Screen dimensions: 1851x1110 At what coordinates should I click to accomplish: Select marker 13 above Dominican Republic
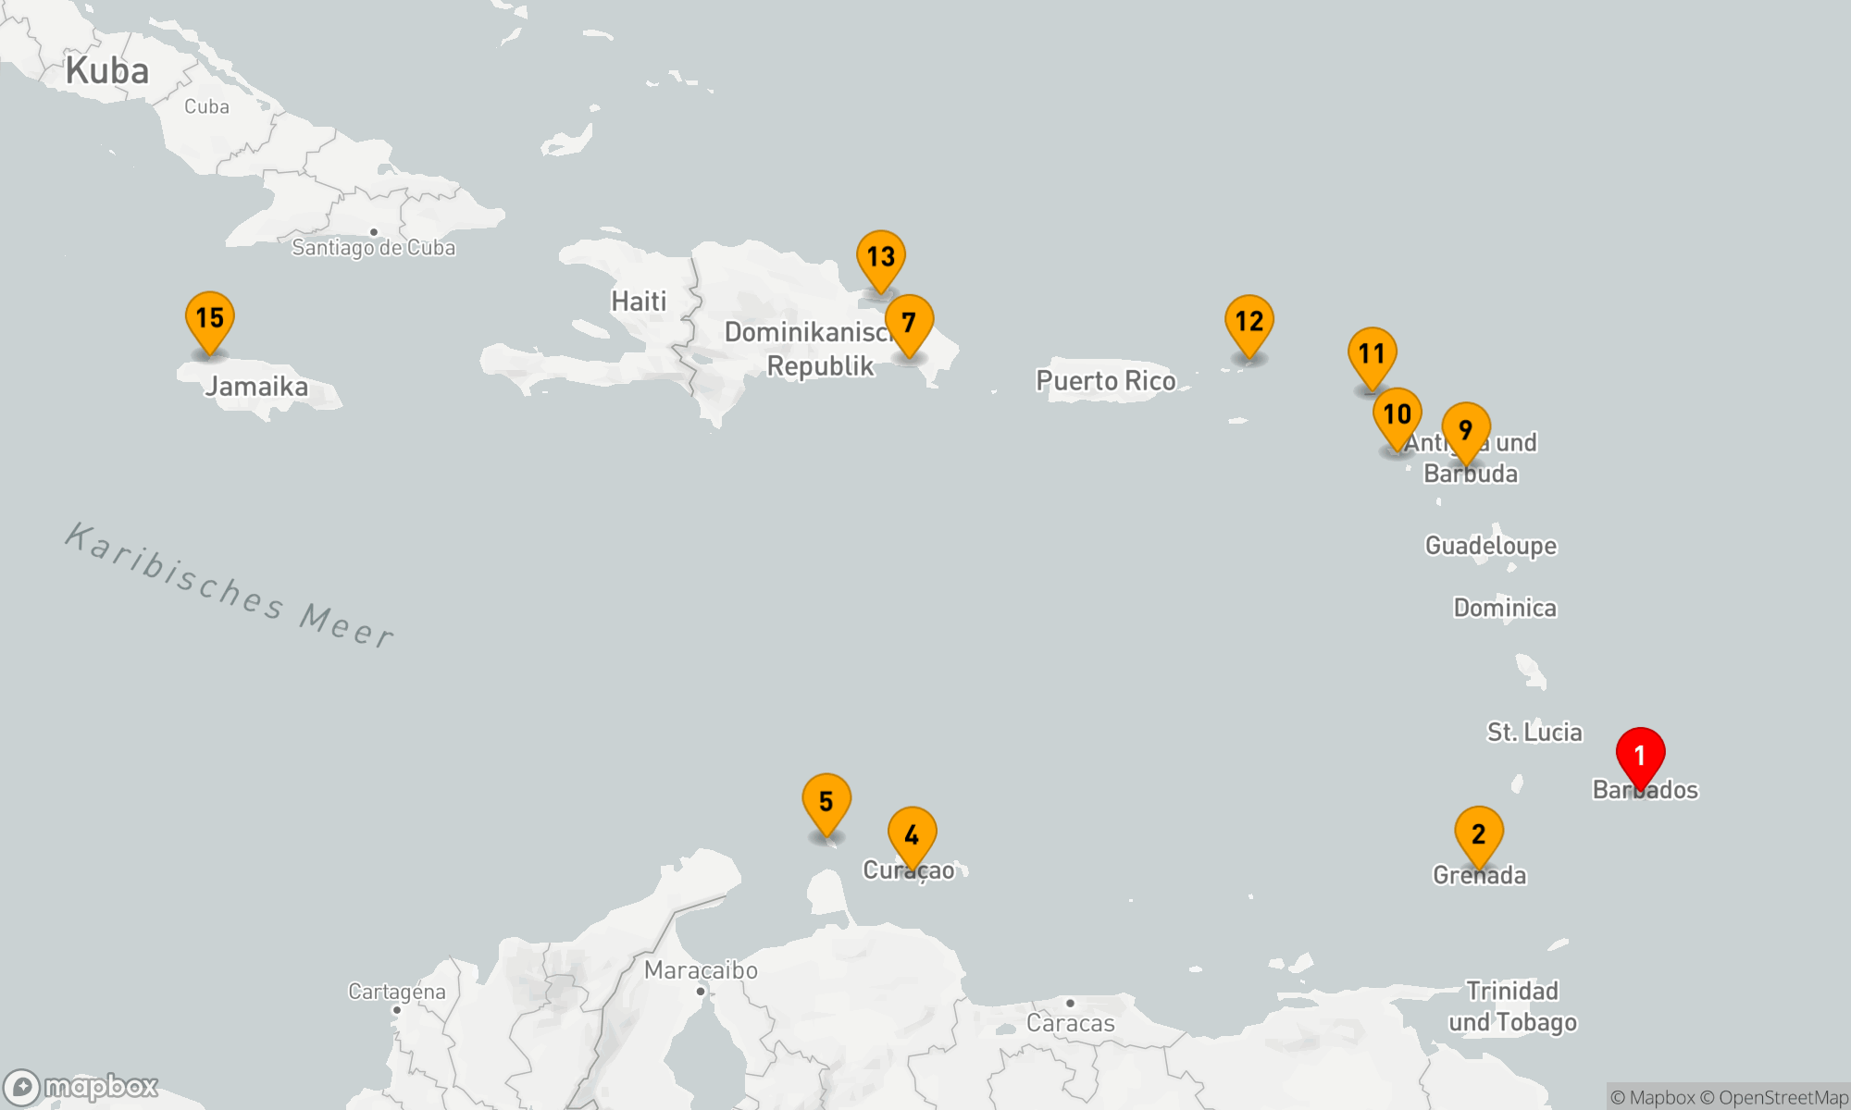coord(880,257)
